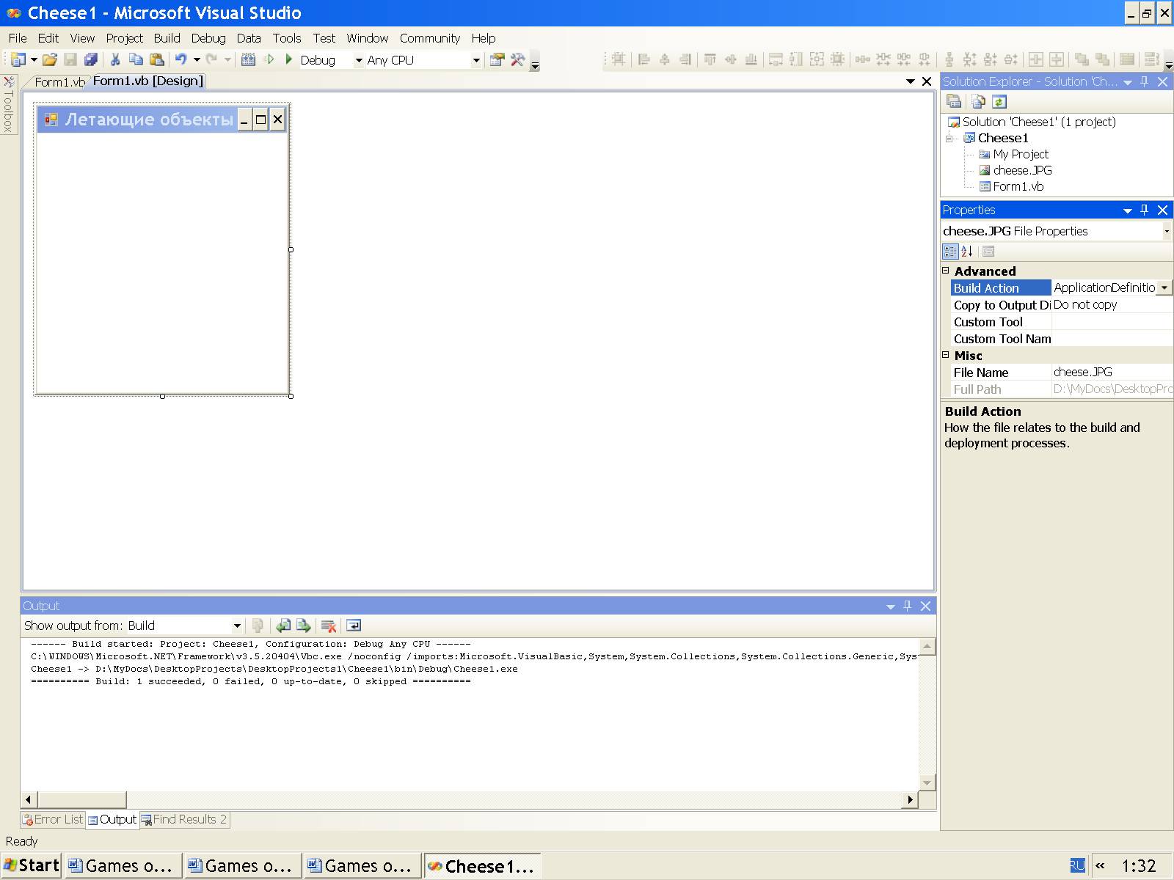Collapse the Cheese1 project tree node
Image resolution: width=1174 pixels, height=880 pixels.
(949, 138)
